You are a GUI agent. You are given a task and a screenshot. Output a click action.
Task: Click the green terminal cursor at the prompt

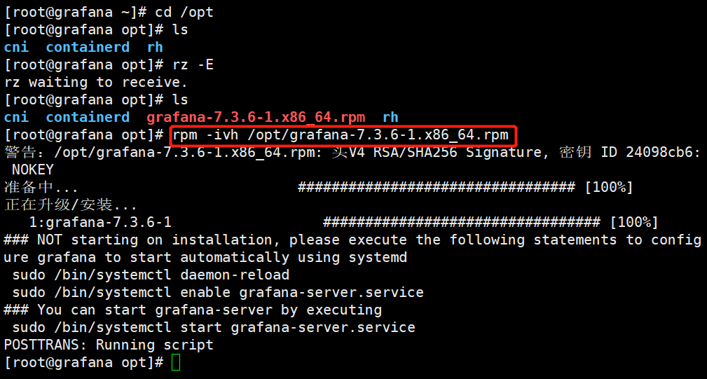click(x=176, y=362)
